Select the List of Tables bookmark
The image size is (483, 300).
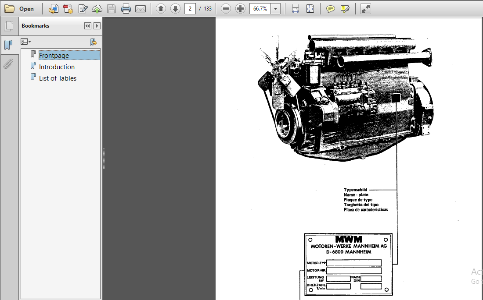(x=58, y=78)
